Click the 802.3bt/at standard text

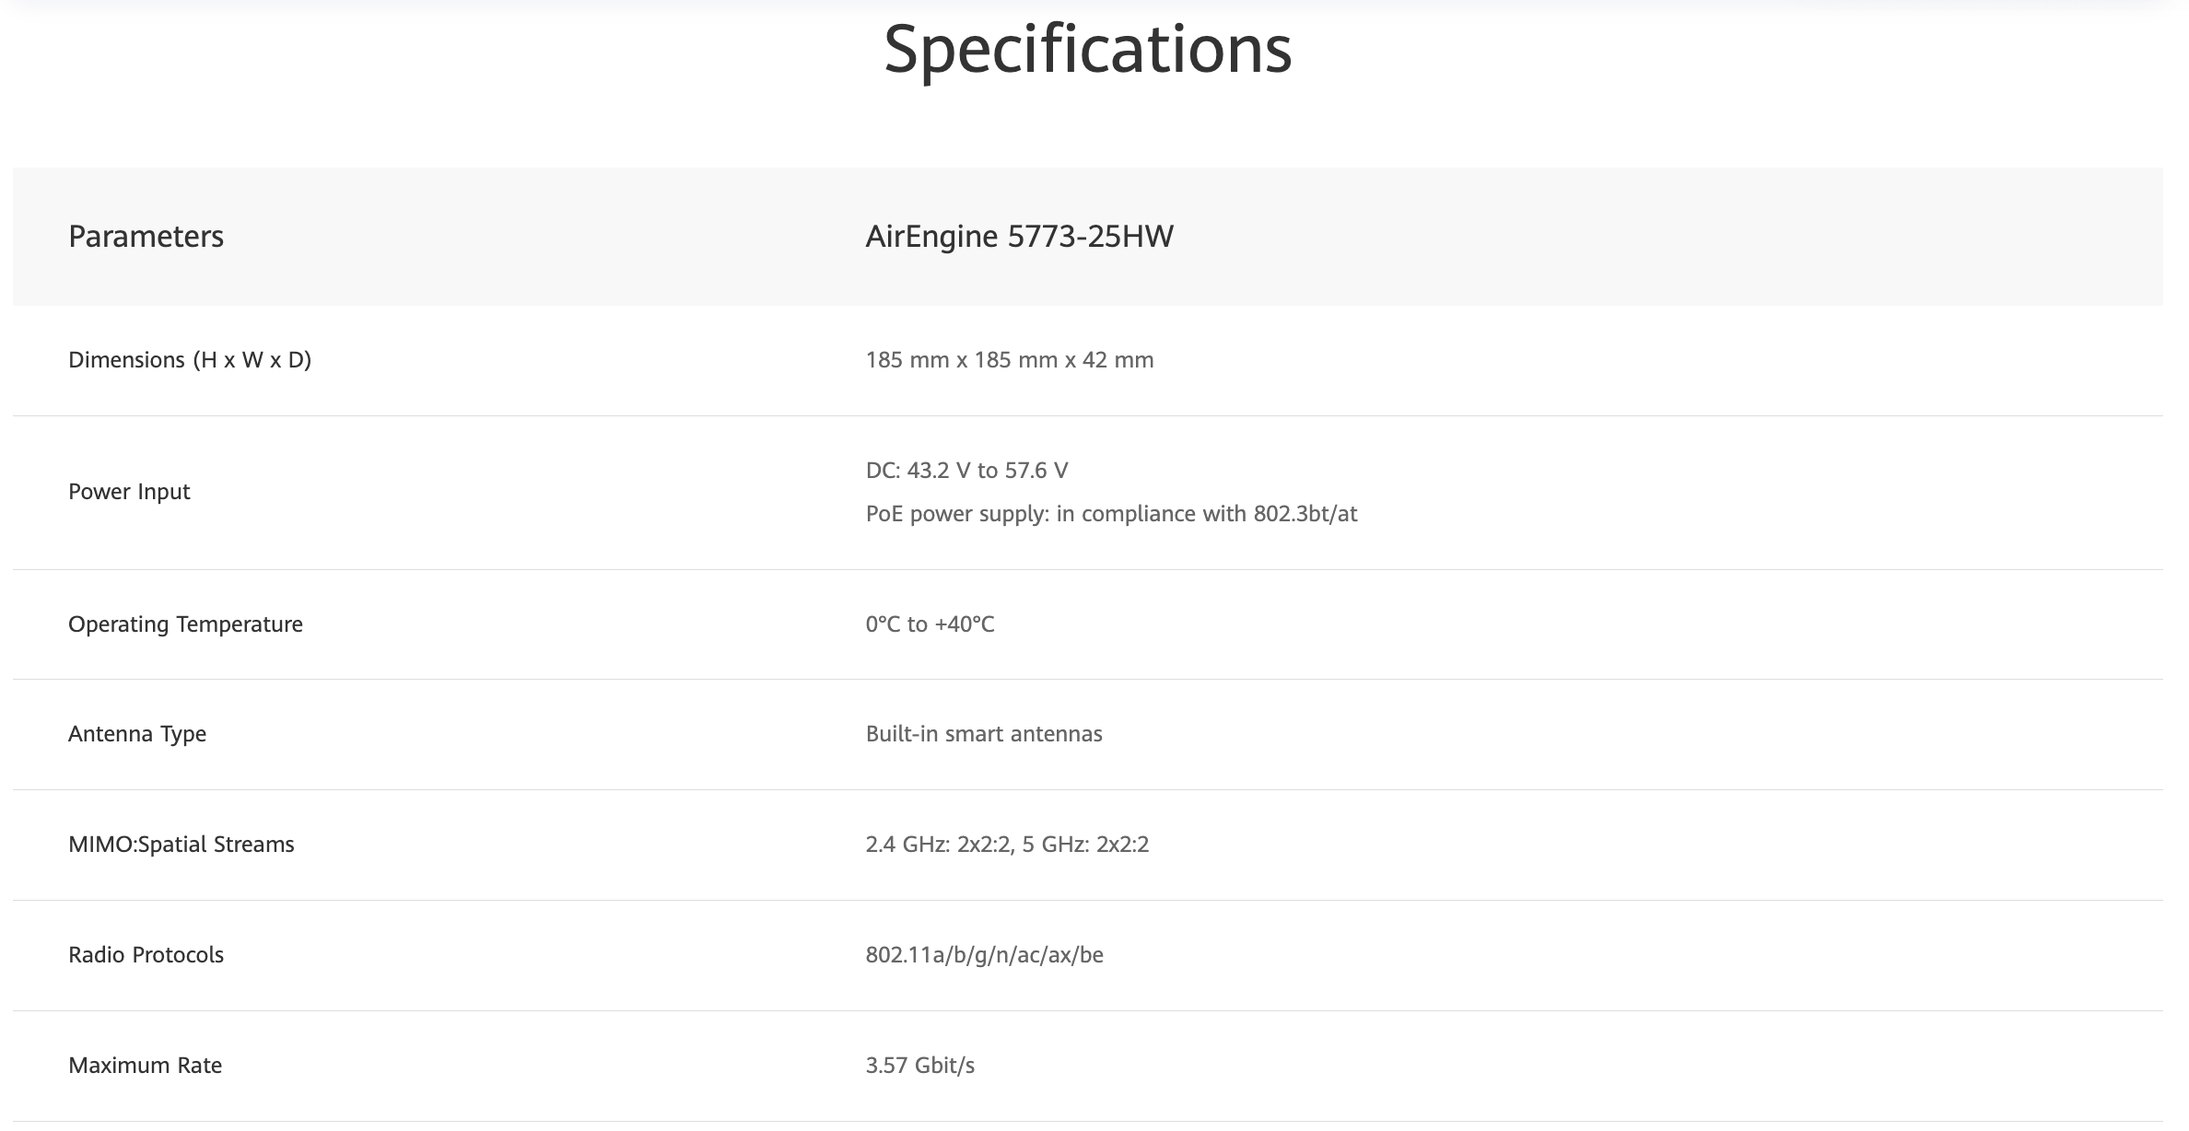[1305, 514]
